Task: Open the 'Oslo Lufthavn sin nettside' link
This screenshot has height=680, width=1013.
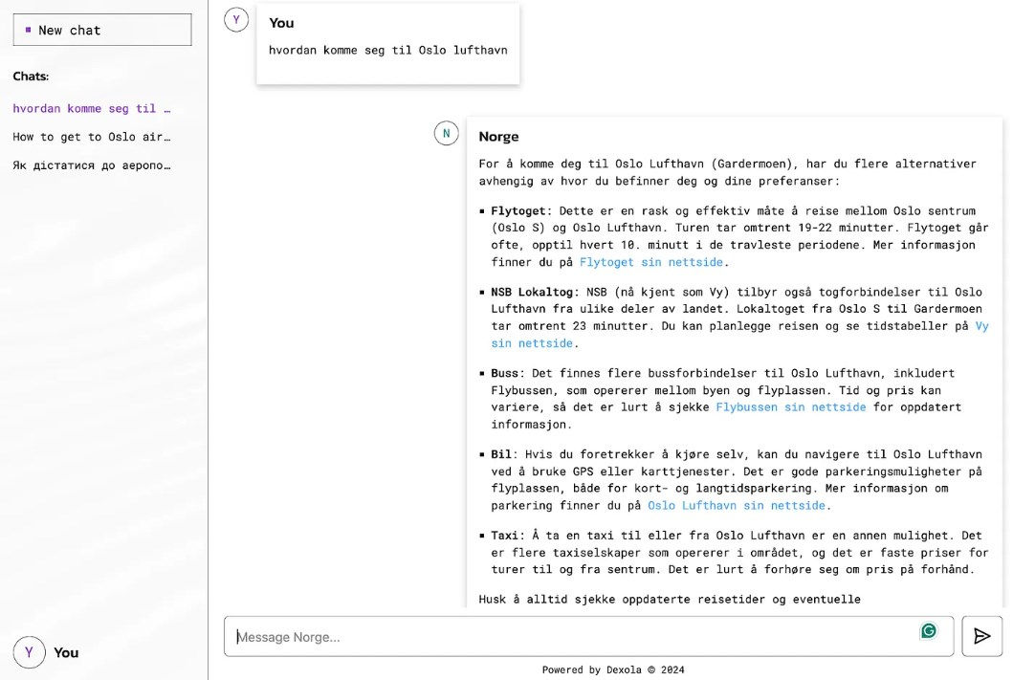Action: (x=736, y=506)
